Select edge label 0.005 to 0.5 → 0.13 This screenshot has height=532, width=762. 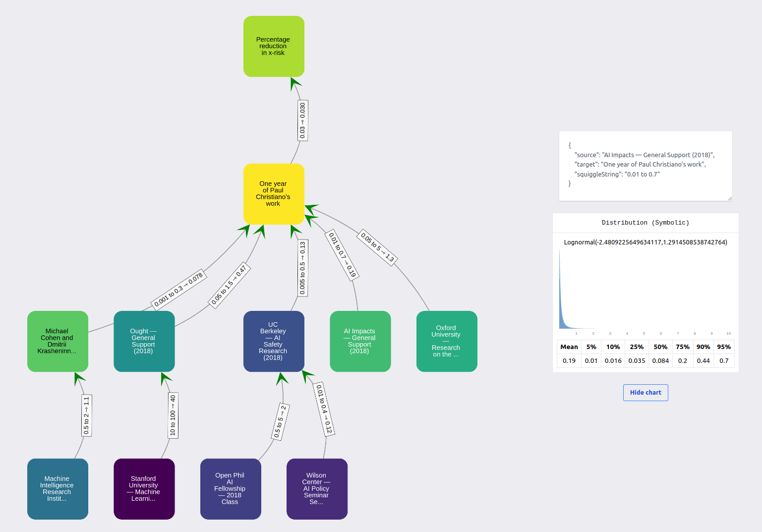pos(302,268)
